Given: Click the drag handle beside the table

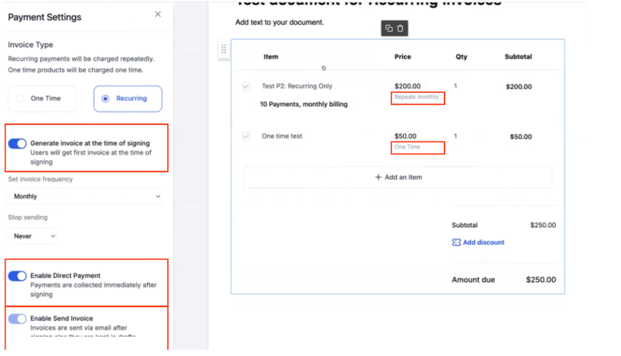Looking at the screenshot, I should (223, 49).
